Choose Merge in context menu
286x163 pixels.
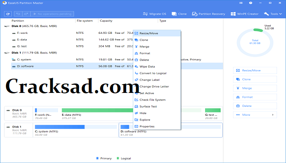[x=157, y=46]
